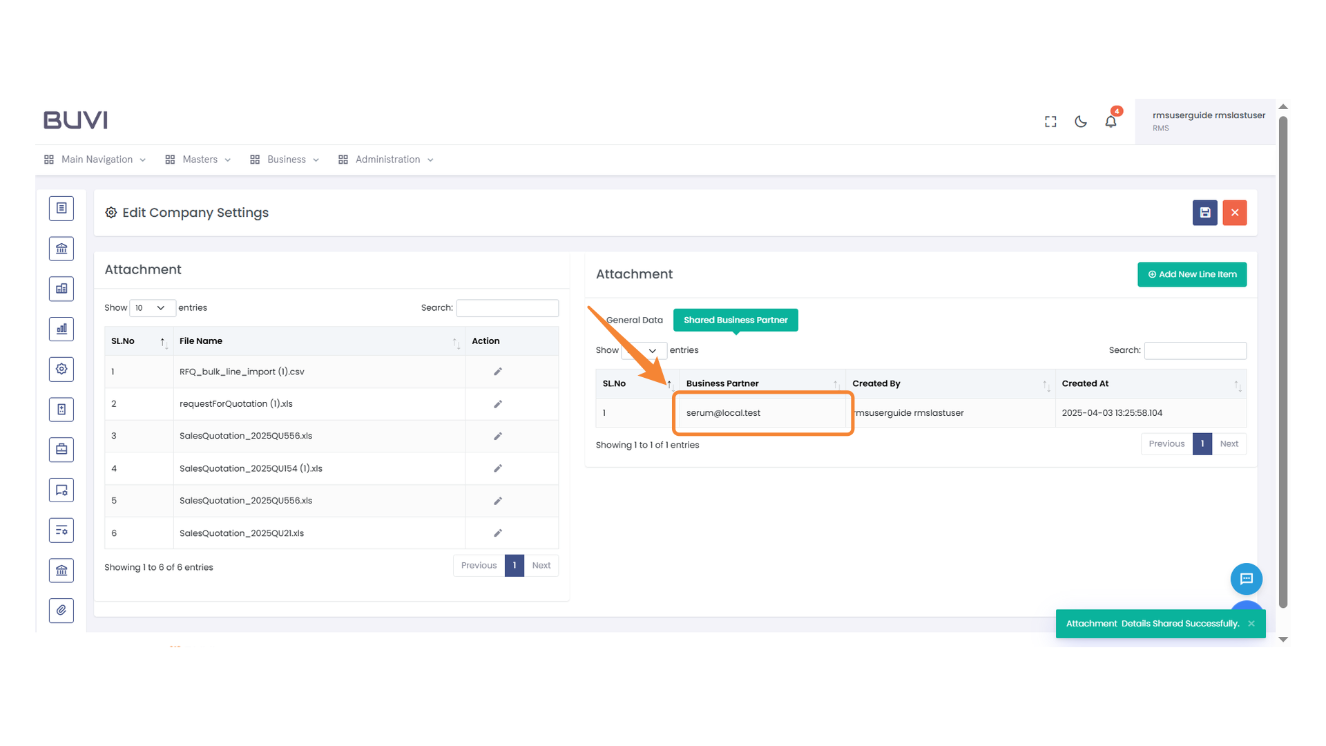Open the blue chat bubble button
The width and height of the screenshot is (1326, 746).
coord(1246,579)
